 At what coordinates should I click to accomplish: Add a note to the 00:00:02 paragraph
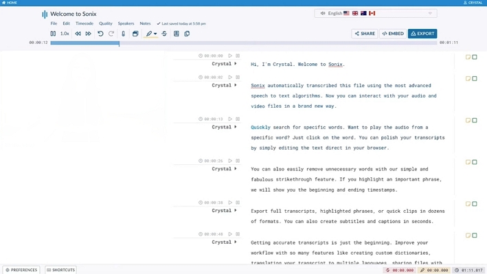(x=468, y=78)
